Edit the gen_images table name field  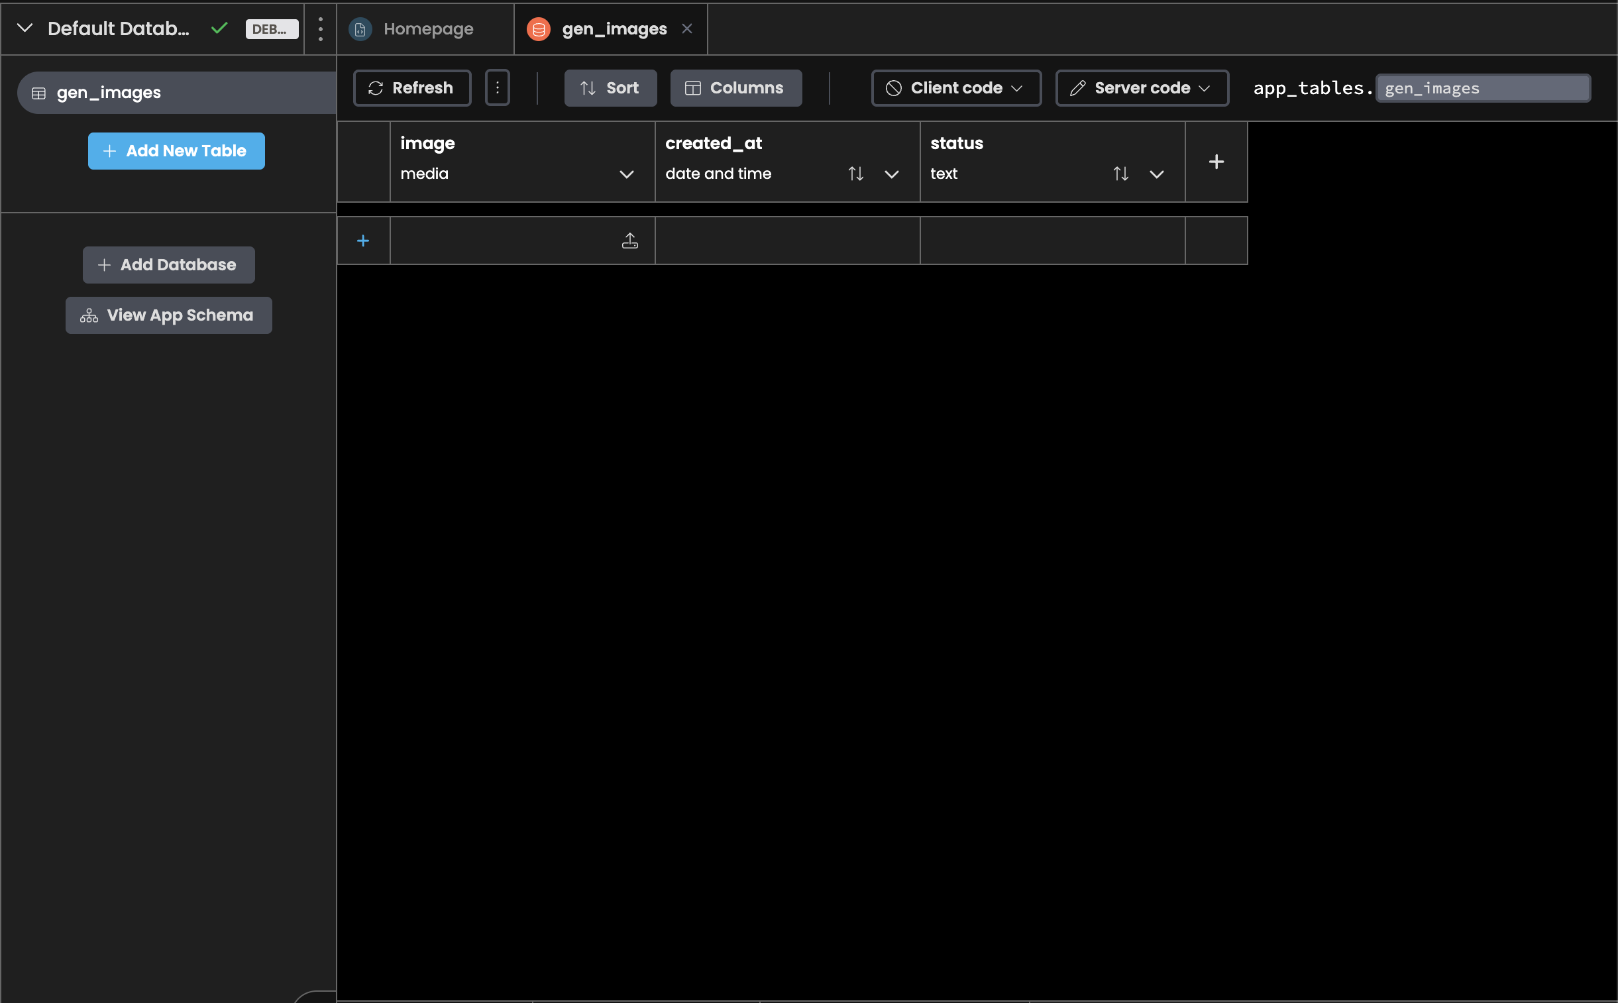click(x=1483, y=87)
